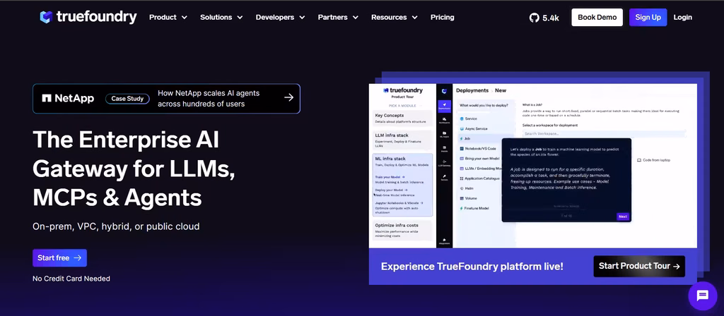Click the Deployments breadcrumb in product tour
This screenshot has height=316, width=724.
click(472, 91)
